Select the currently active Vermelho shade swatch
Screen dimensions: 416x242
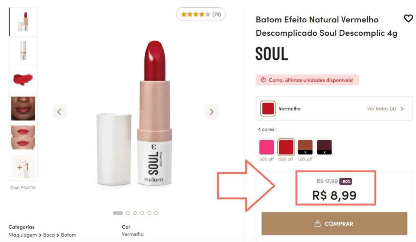286,147
